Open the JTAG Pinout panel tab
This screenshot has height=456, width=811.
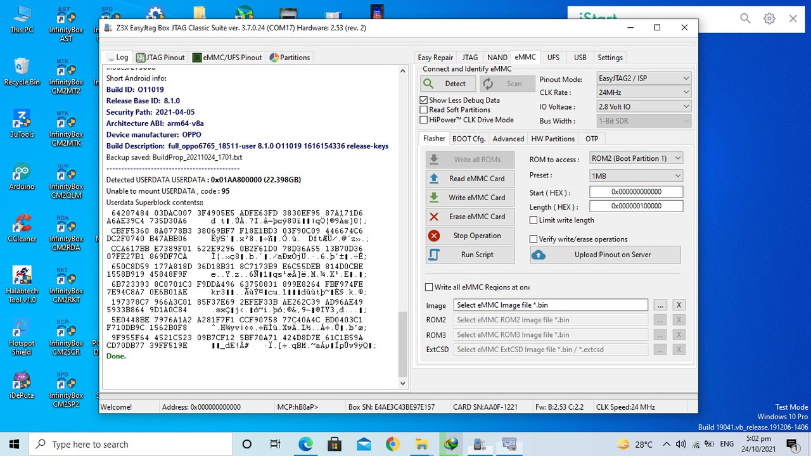click(161, 58)
